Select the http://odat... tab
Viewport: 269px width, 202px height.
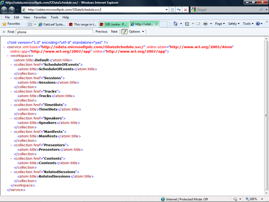(x=142, y=24)
